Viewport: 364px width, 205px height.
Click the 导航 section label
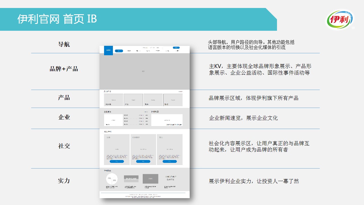point(64,44)
